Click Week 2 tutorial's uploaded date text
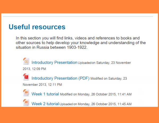 pos(95,104)
